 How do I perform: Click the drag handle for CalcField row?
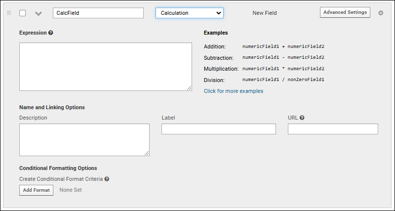8,13
